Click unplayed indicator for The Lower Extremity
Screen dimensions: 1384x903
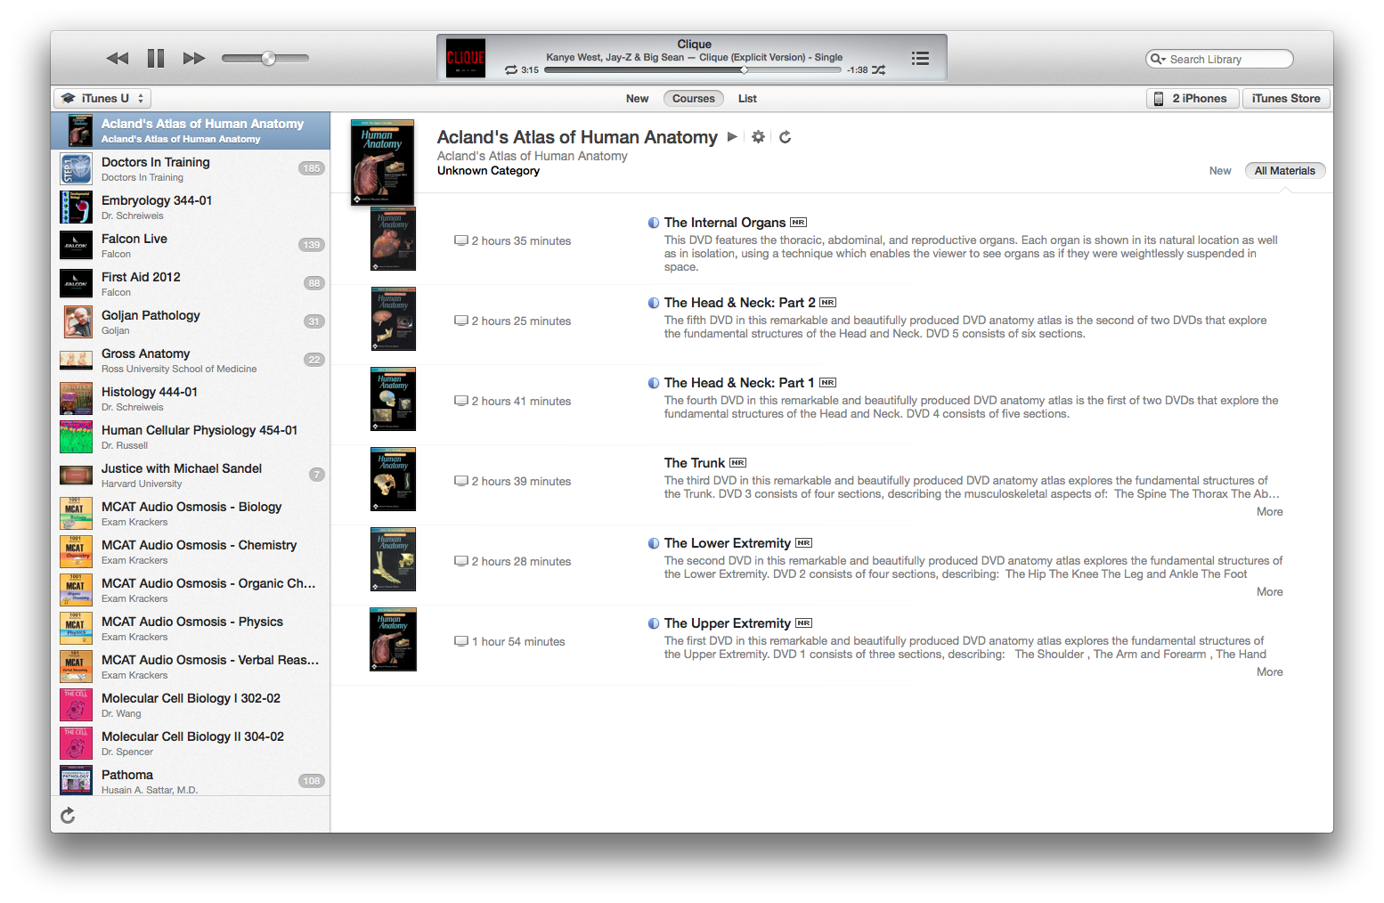(654, 543)
